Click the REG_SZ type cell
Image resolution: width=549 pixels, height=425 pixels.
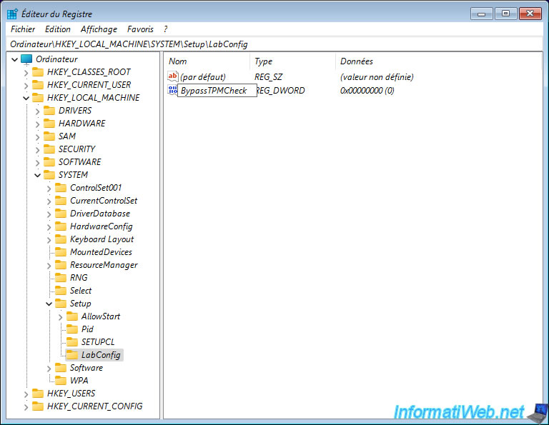click(x=269, y=77)
